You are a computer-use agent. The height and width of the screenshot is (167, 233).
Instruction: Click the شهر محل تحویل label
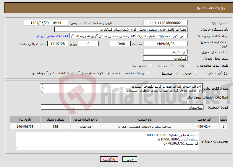coord(216,59)
